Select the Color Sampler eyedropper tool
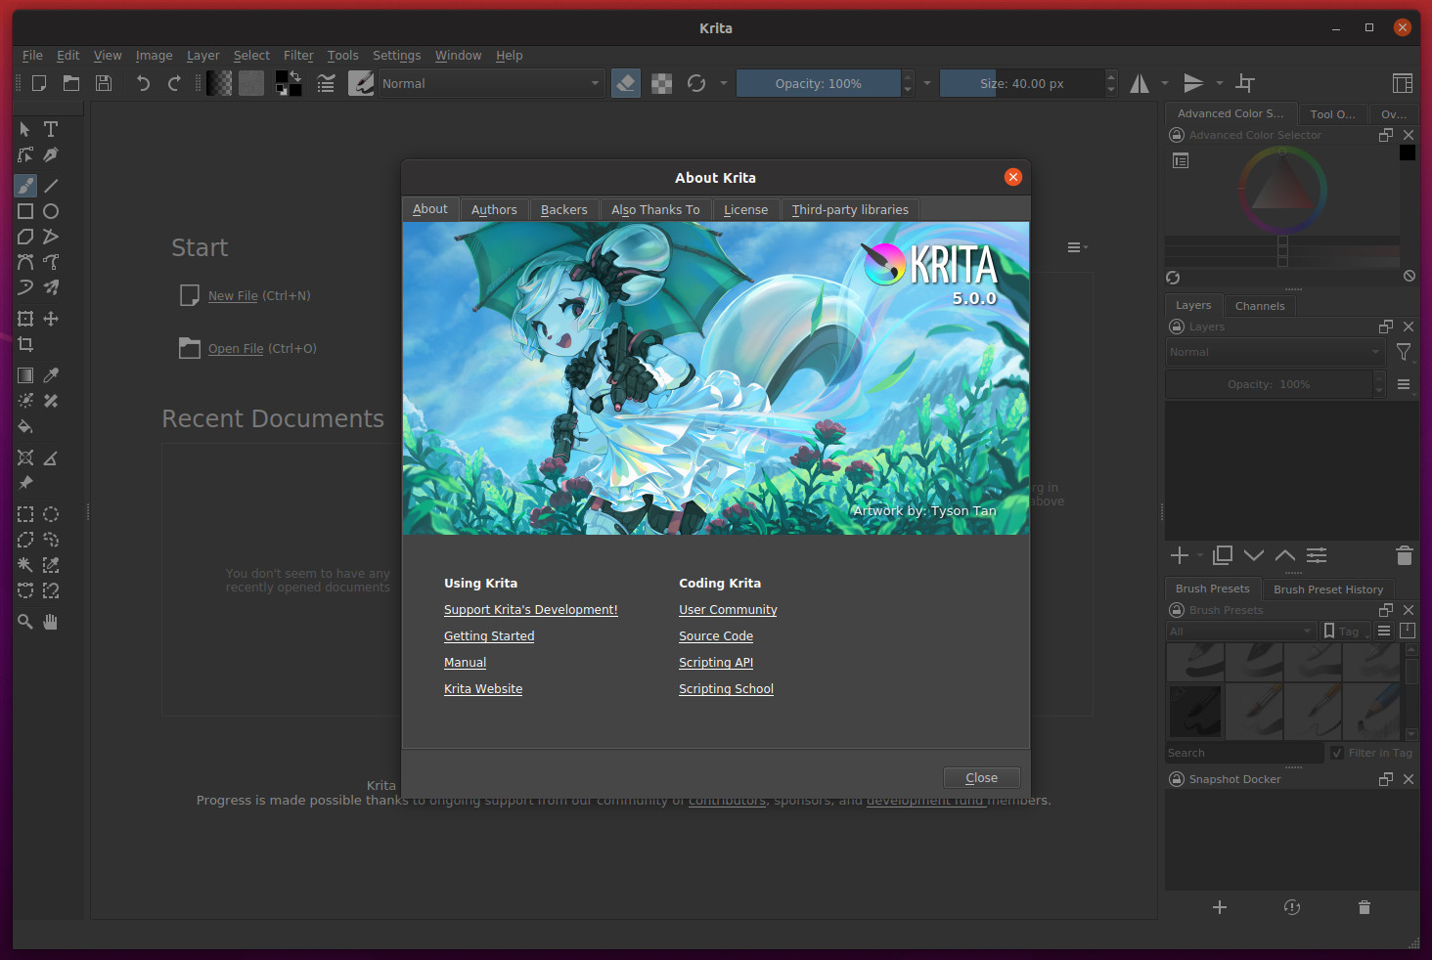Viewport: 1432px width, 960px height. click(51, 375)
